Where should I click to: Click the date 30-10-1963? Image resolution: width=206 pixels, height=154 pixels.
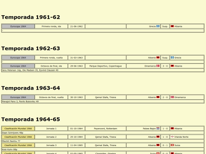click(x=76, y=97)
